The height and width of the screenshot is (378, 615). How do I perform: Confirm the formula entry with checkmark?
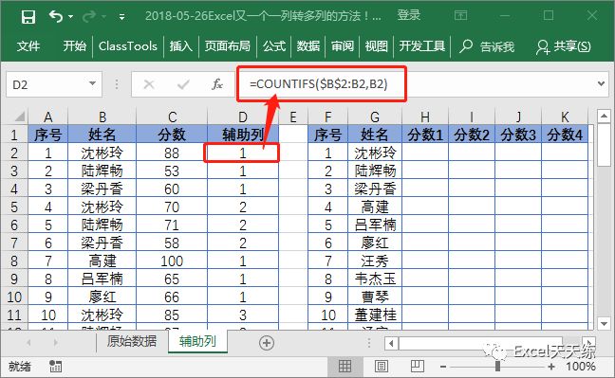[183, 84]
